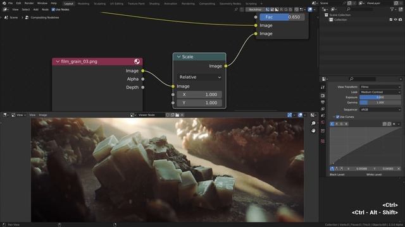The height and width of the screenshot is (227, 405).
Task: Click the Depth output socket of film grain node
Action: pyautogui.click(x=143, y=87)
